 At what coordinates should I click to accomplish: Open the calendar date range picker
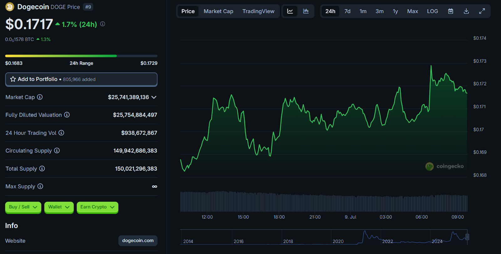tap(451, 11)
